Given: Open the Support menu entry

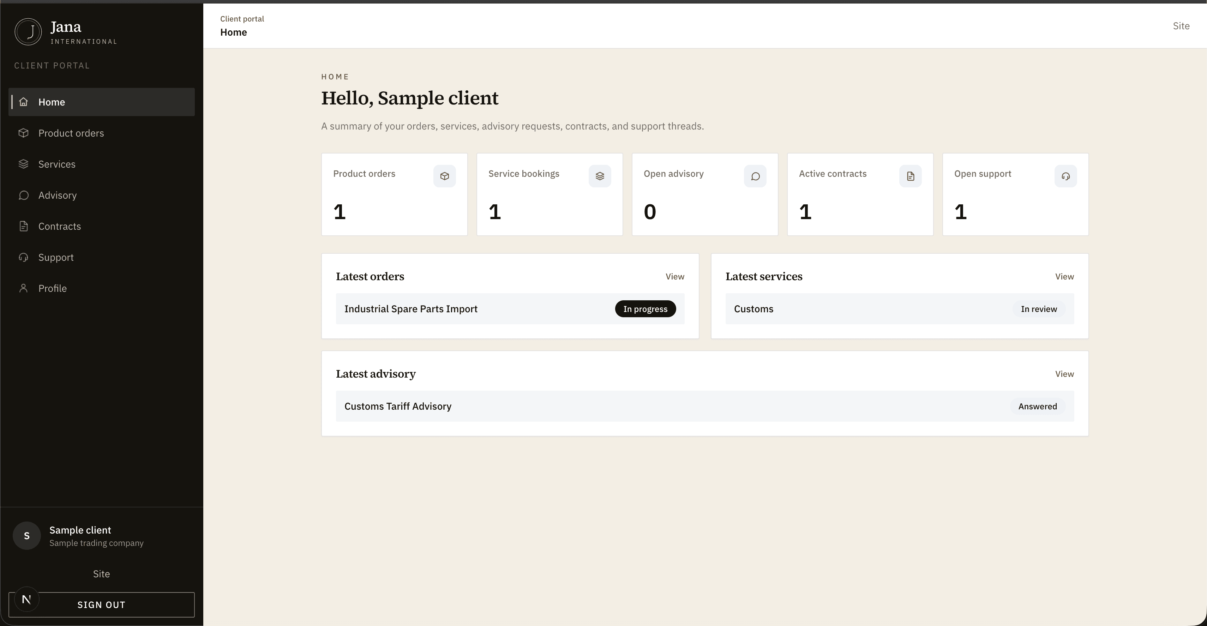Looking at the screenshot, I should (102, 257).
